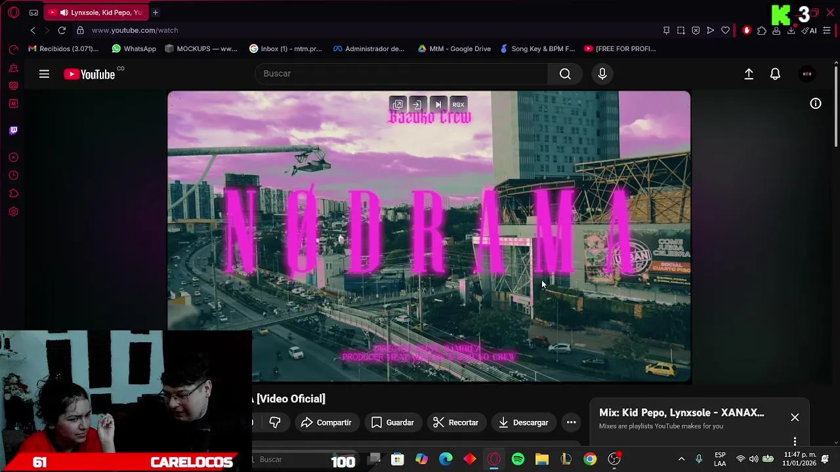Click the Guardar save button
This screenshot has height=472, width=840.
(392, 423)
